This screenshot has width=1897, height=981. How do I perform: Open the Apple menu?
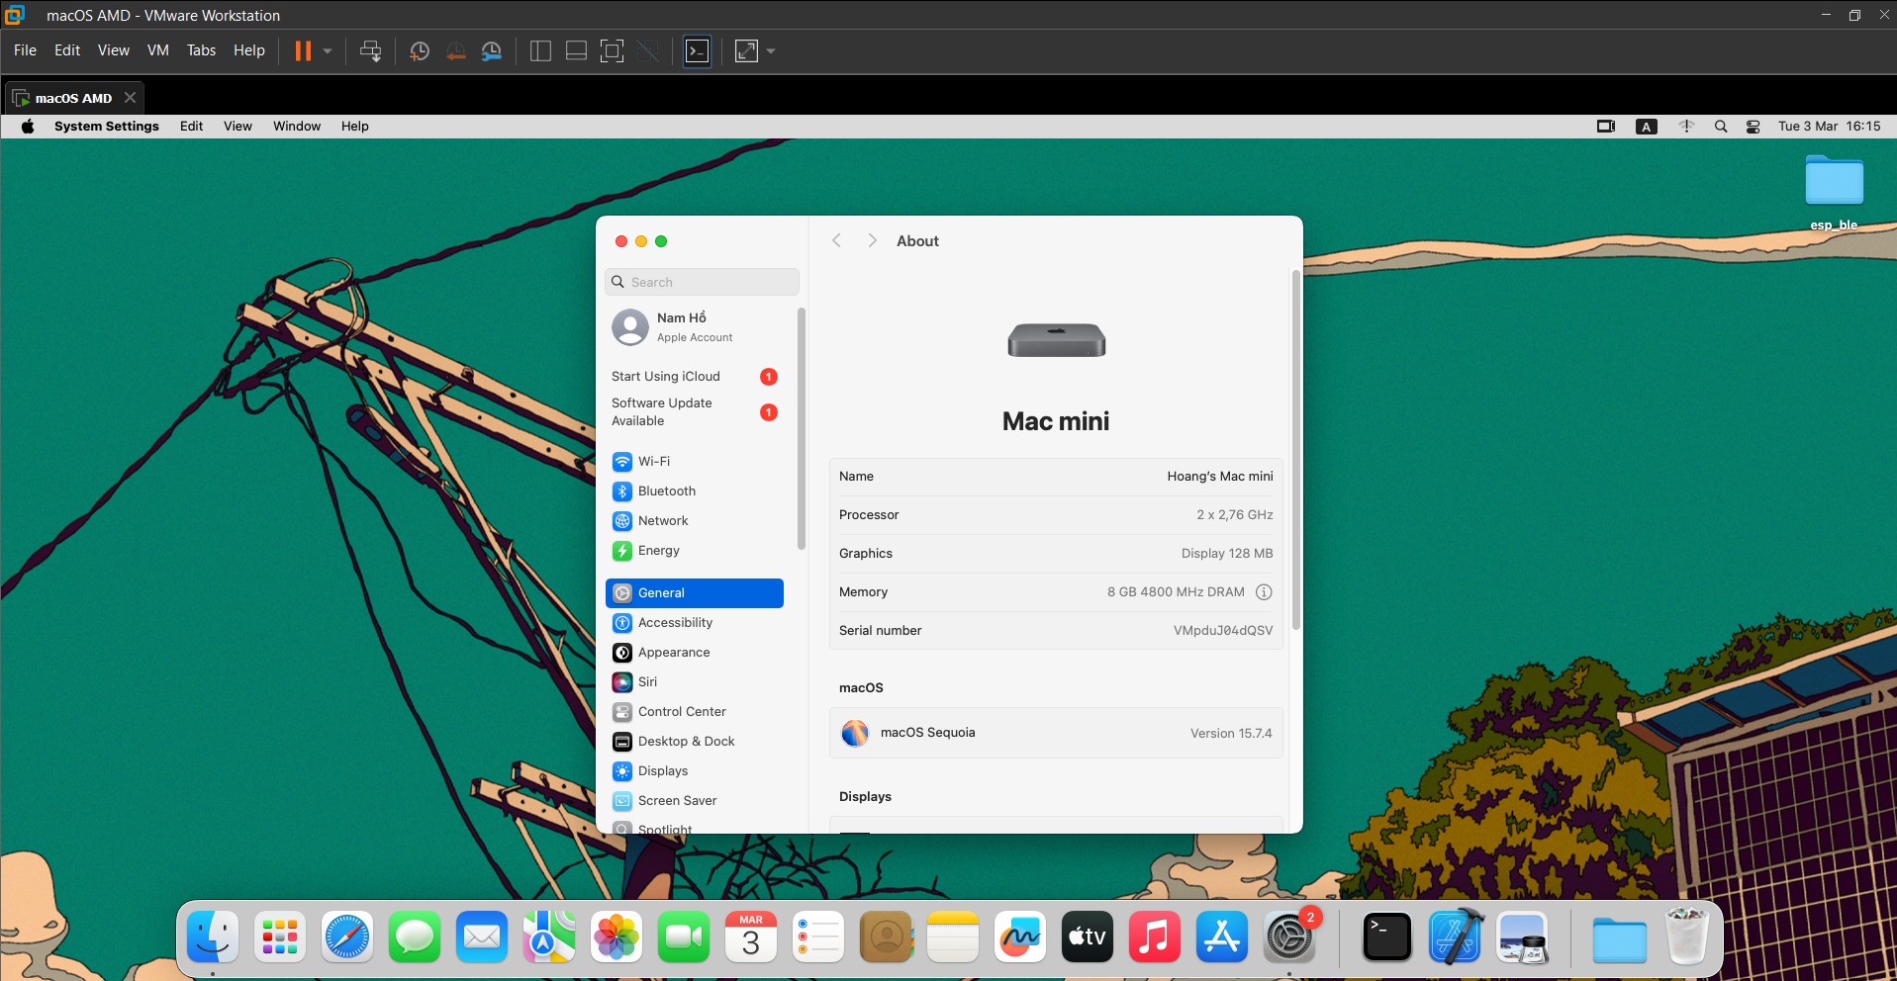[28, 127]
